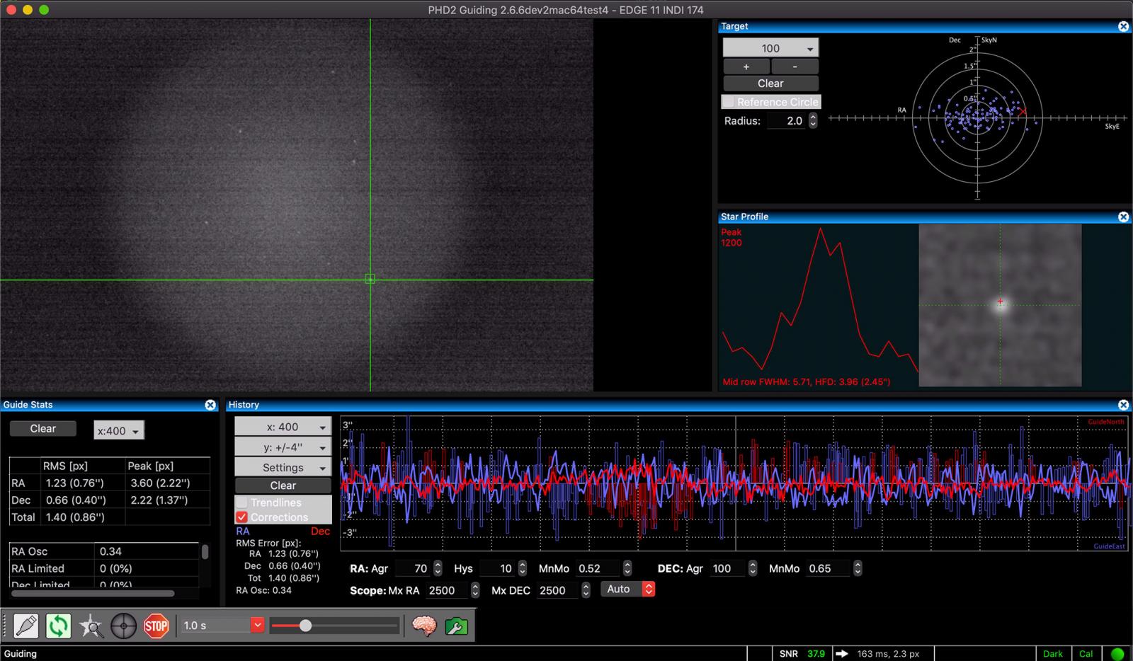Open the y: +/-4'' scale dropdown
The image size is (1133, 661).
tap(283, 447)
